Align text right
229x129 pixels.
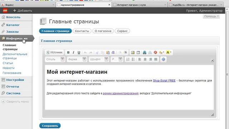(x=150, y=59)
